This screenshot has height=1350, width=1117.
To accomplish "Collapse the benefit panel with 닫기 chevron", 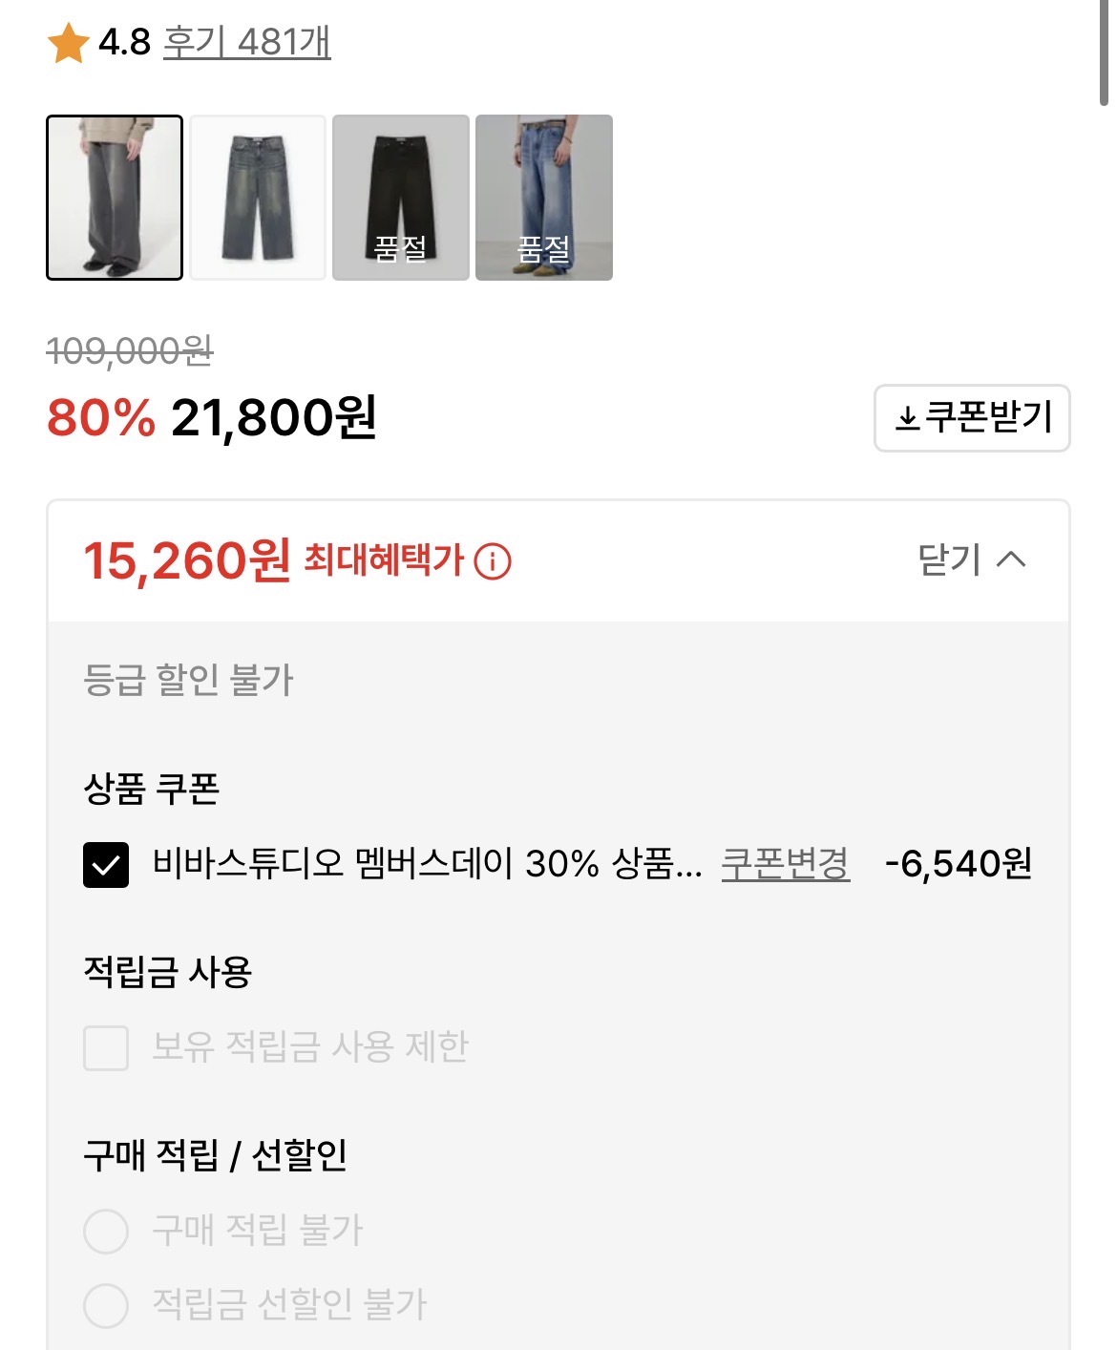I will [x=972, y=559].
